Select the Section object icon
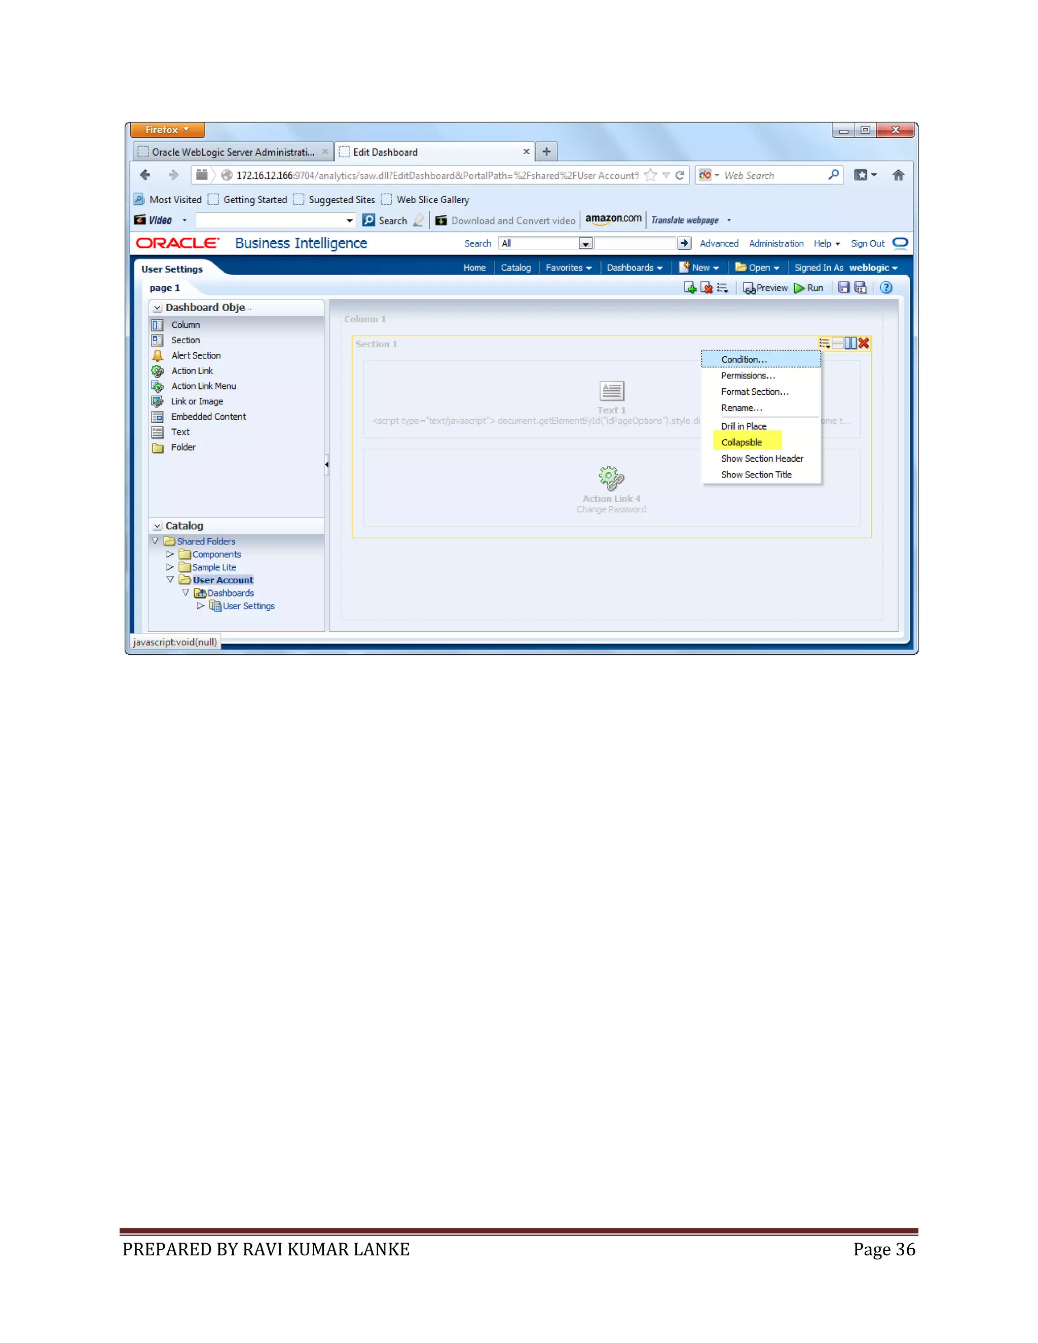1038x1343 pixels. coord(158,340)
